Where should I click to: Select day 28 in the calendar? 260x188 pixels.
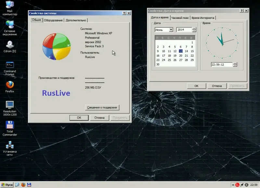[186, 60]
